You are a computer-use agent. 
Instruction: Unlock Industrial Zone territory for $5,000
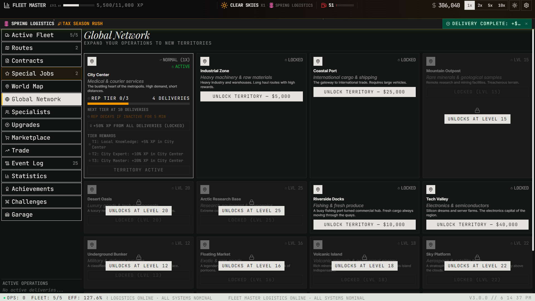click(x=251, y=96)
